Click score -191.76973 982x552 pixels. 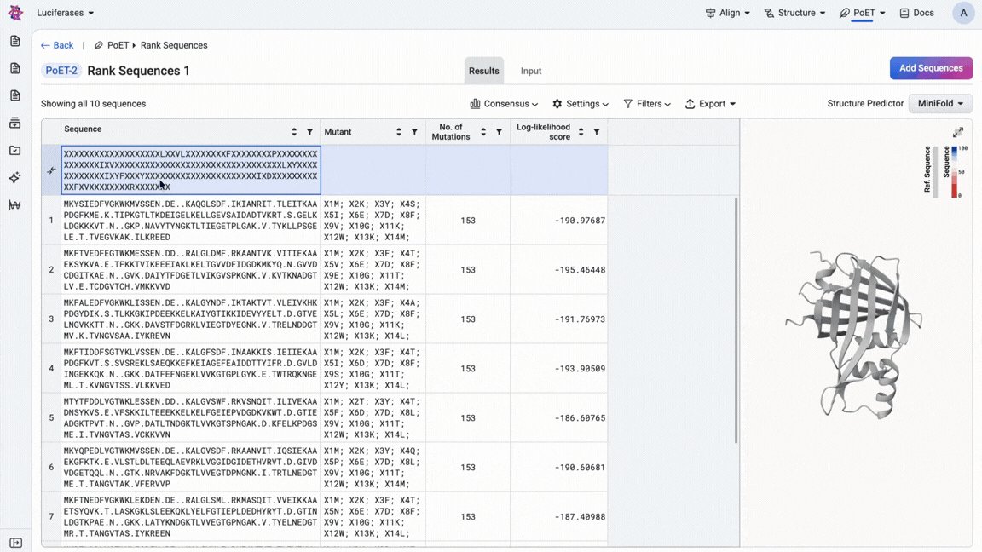pyautogui.click(x=580, y=319)
